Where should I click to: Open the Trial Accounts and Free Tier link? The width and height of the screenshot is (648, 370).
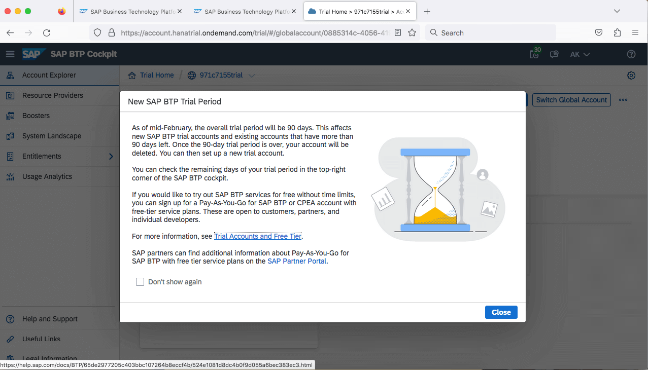tap(258, 236)
